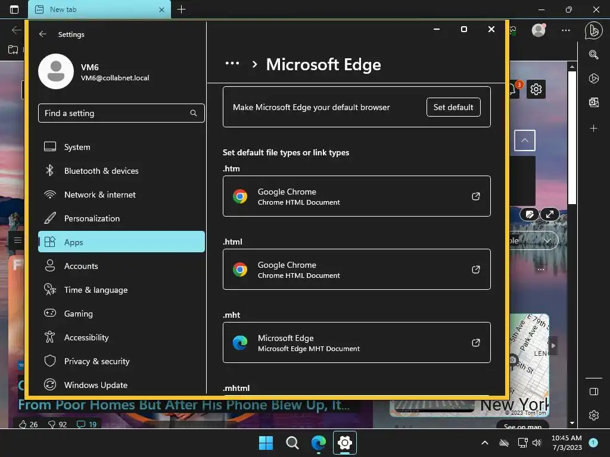Click See on map link
The height and width of the screenshot is (457, 610).
click(522, 426)
